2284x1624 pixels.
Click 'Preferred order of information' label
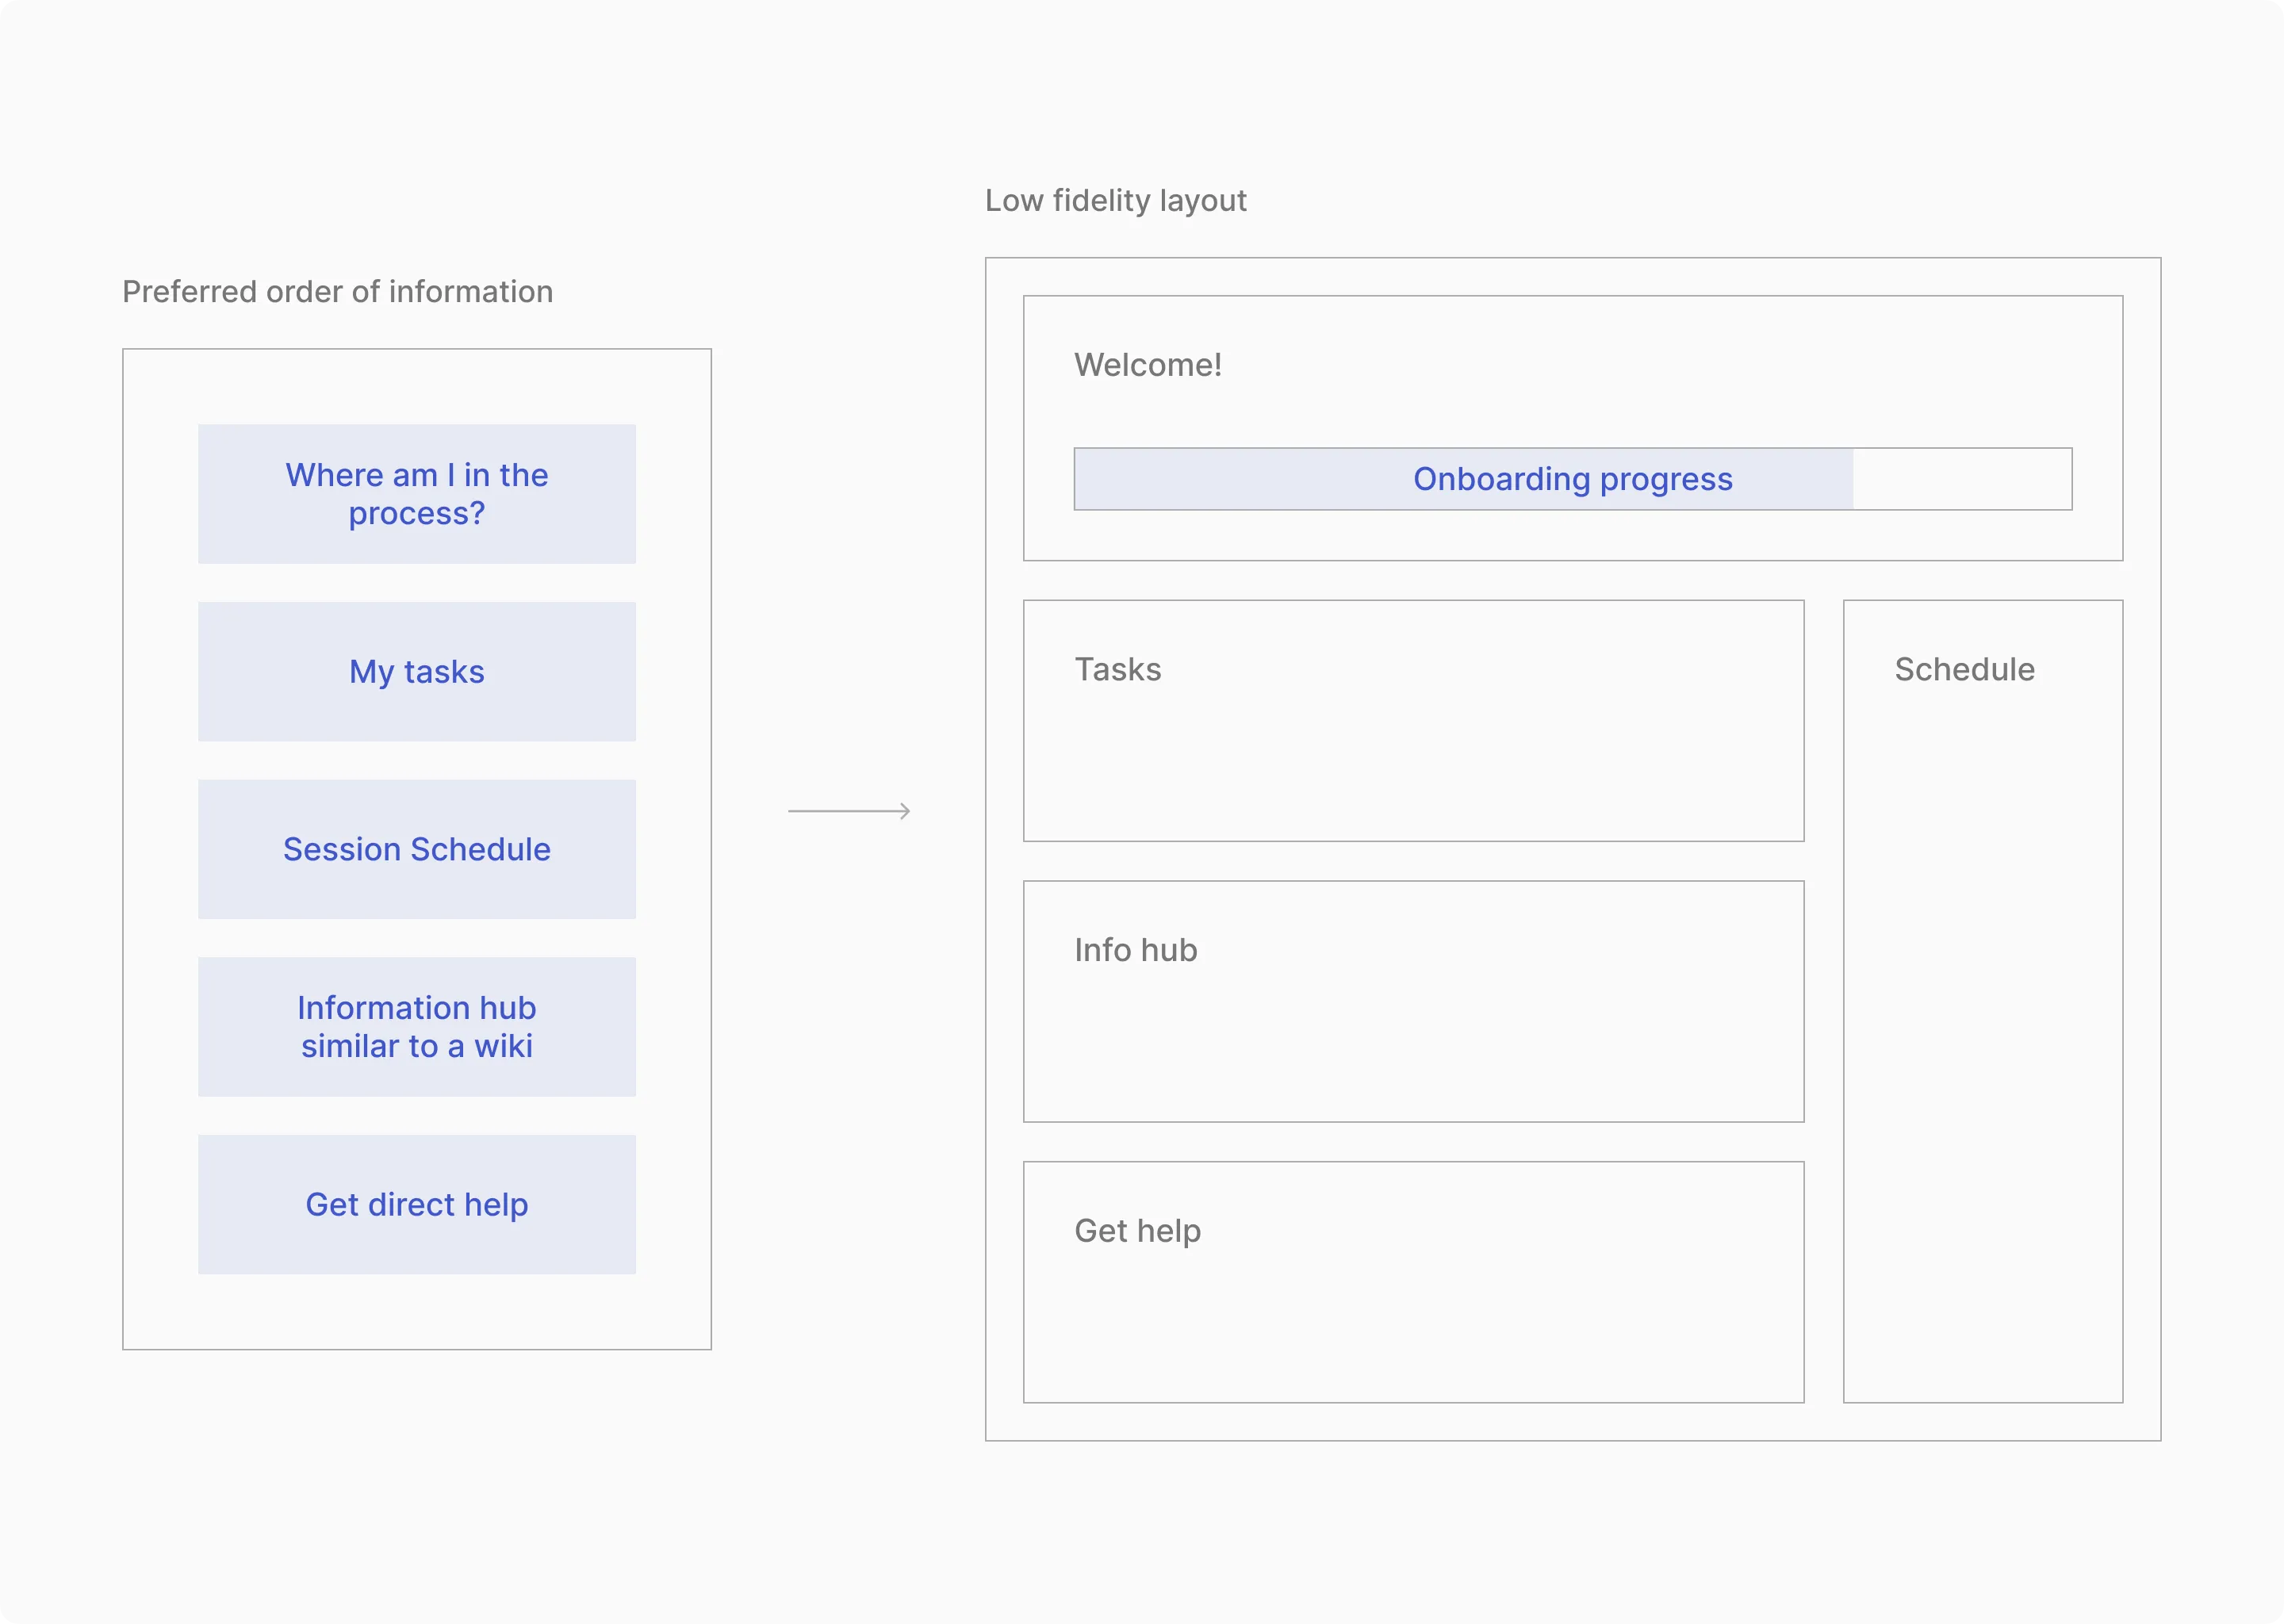point(337,292)
